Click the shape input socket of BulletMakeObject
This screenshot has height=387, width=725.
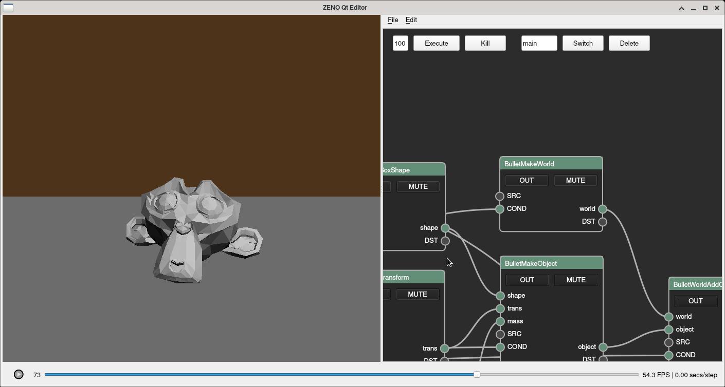click(x=500, y=296)
